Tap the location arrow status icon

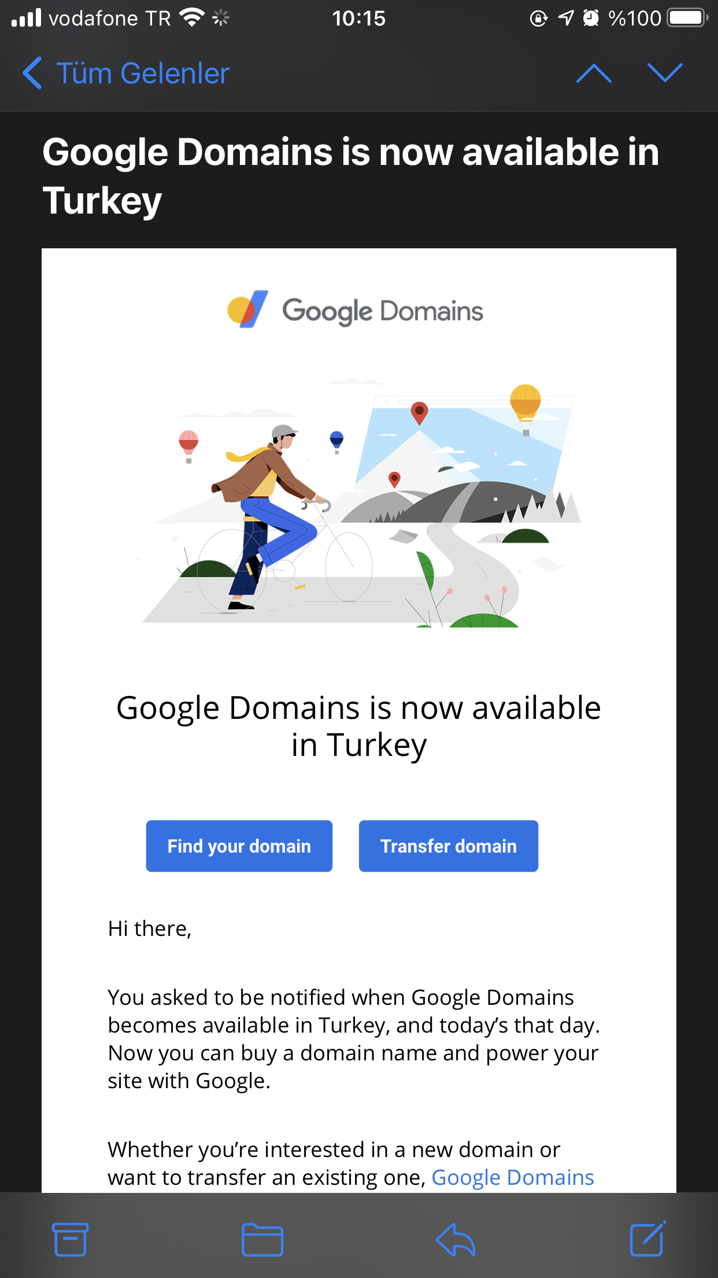pyautogui.click(x=566, y=19)
